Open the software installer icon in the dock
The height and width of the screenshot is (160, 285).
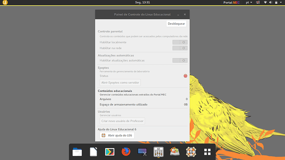pyautogui.click(x=175, y=152)
